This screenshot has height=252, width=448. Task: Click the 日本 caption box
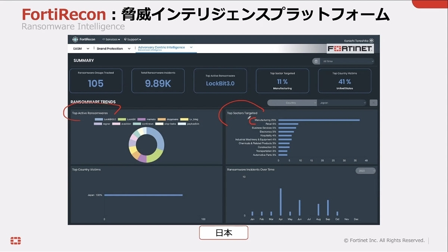point(224,233)
